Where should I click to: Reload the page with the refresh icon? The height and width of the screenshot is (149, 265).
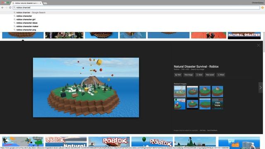pyautogui.click(x=10, y=7)
